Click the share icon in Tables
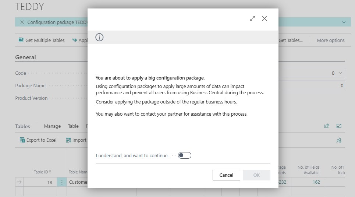Image resolution: width=355 pixels, height=197 pixels. 327,126
